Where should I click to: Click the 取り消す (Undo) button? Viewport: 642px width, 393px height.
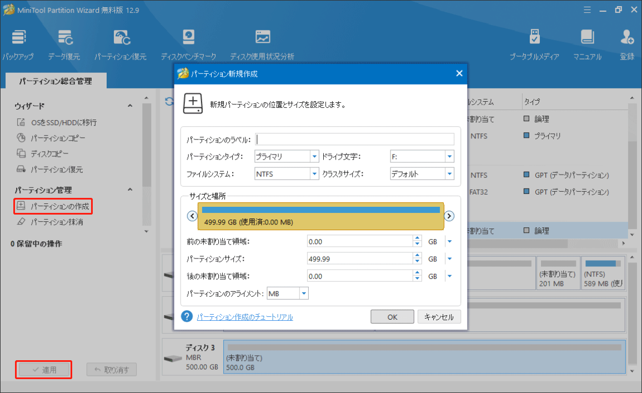112,370
